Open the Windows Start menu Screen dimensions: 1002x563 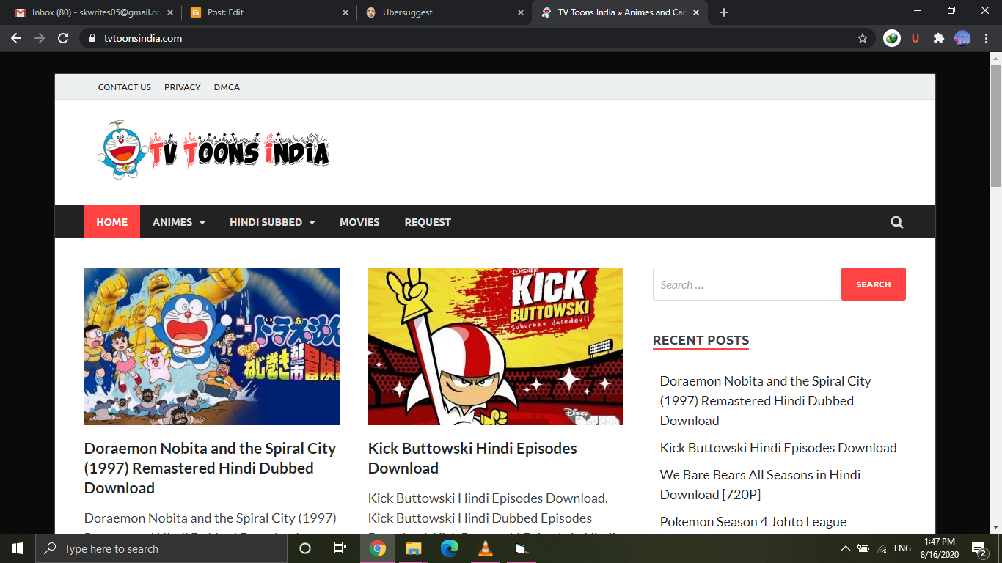(x=18, y=548)
